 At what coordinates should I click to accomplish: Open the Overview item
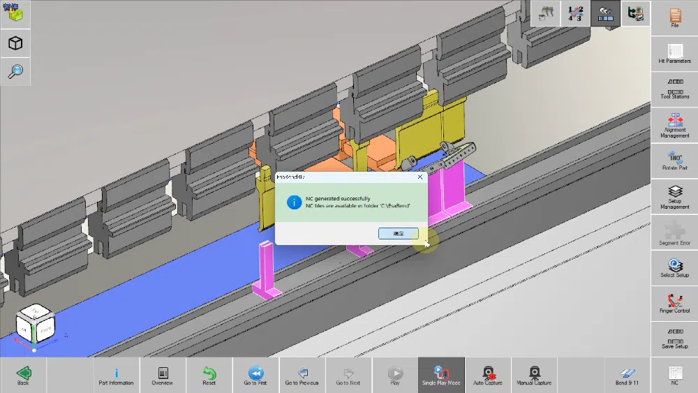(x=163, y=375)
